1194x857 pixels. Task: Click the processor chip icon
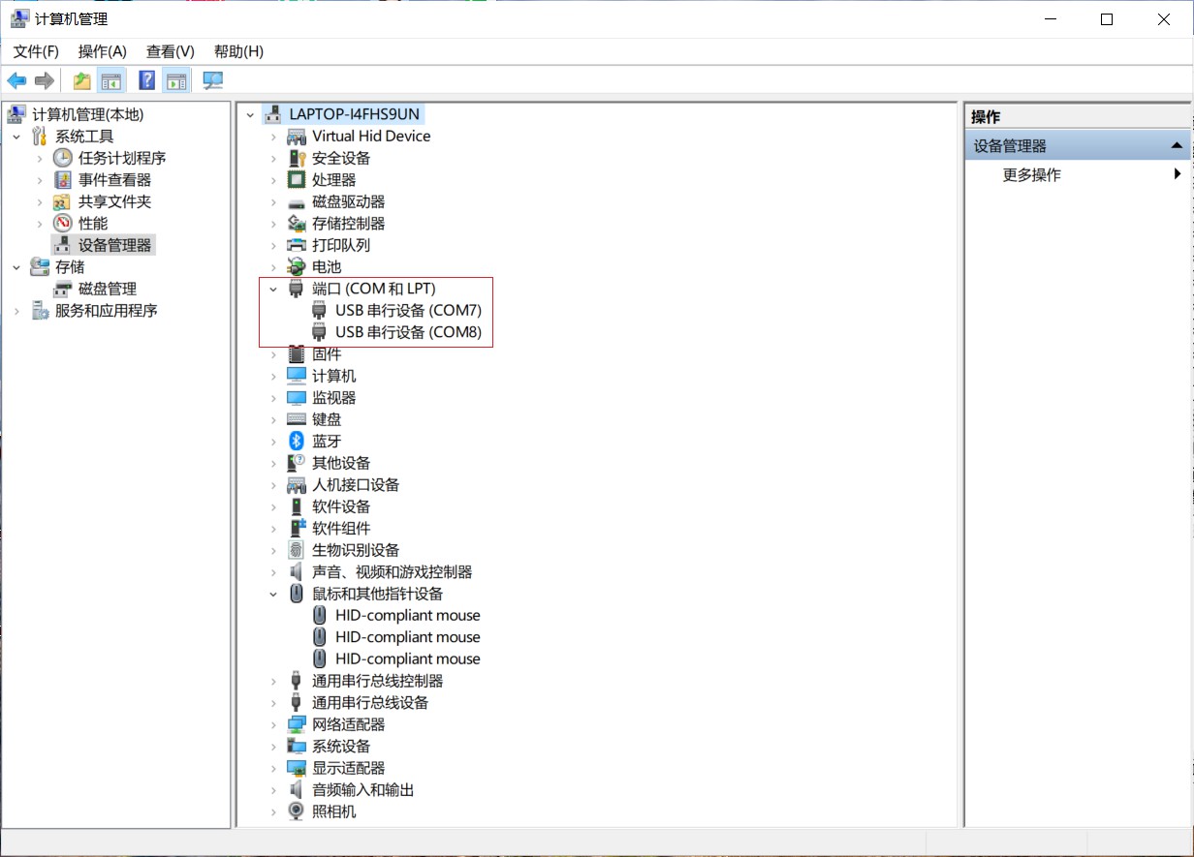pyautogui.click(x=297, y=180)
